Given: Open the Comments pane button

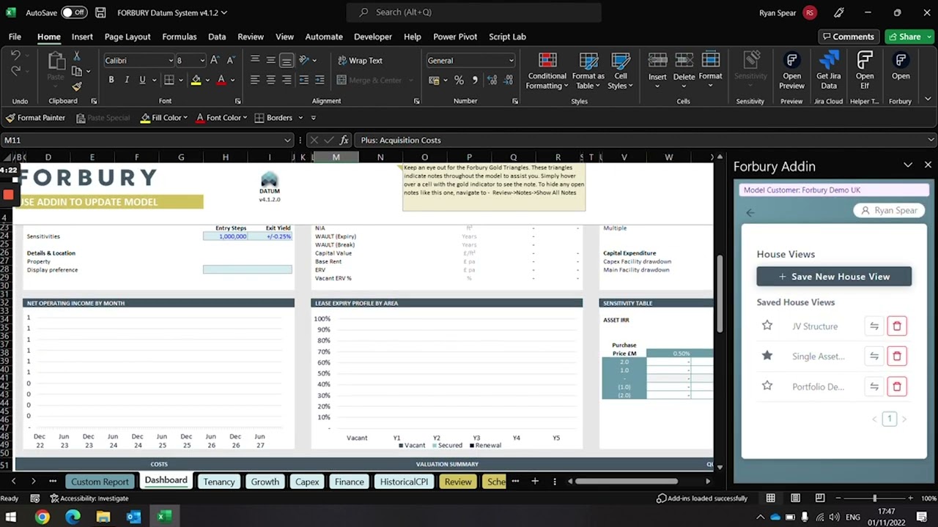Looking at the screenshot, I should tap(848, 37).
